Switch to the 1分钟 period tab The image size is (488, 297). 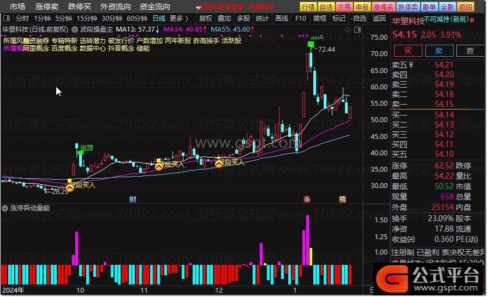pos(43,19)
